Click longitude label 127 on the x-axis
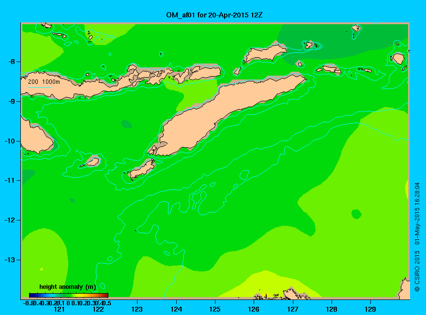The image size is (426, 315). click(x=292, y=309)
